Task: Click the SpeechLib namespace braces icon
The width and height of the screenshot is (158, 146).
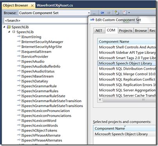Action: 14,32
